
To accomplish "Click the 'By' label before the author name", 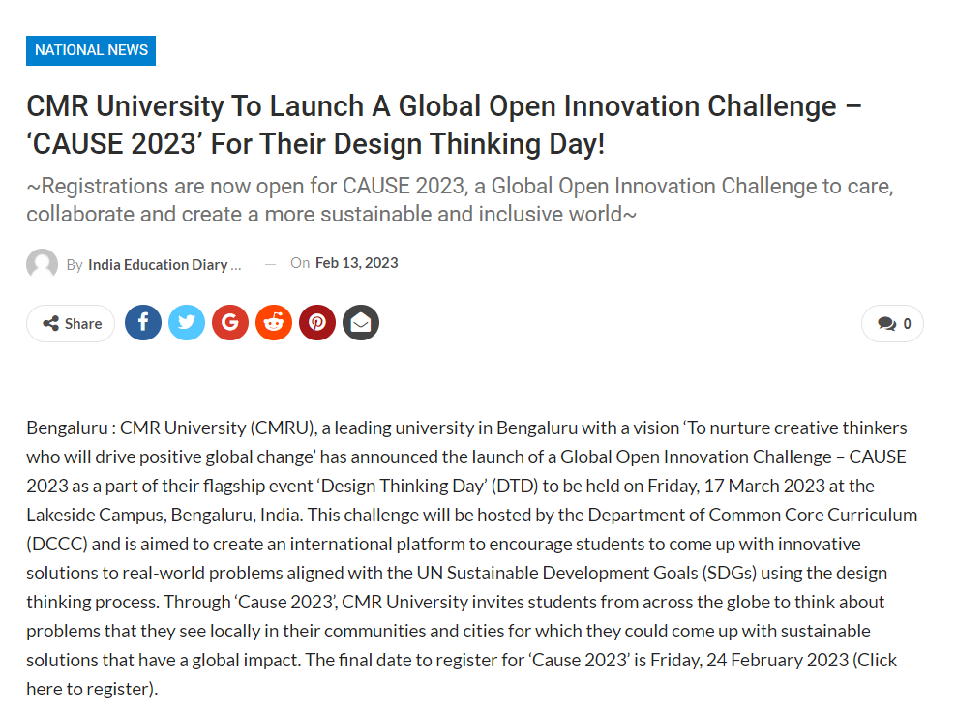I will [75, 264].
